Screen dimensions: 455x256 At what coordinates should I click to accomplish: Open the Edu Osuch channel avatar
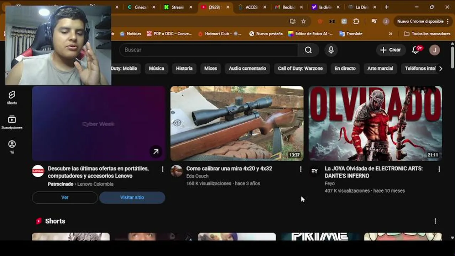(176, 171)
